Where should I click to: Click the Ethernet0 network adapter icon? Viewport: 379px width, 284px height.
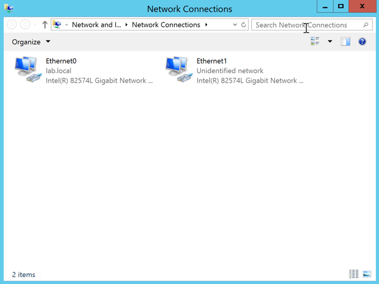tap(26, 70)
